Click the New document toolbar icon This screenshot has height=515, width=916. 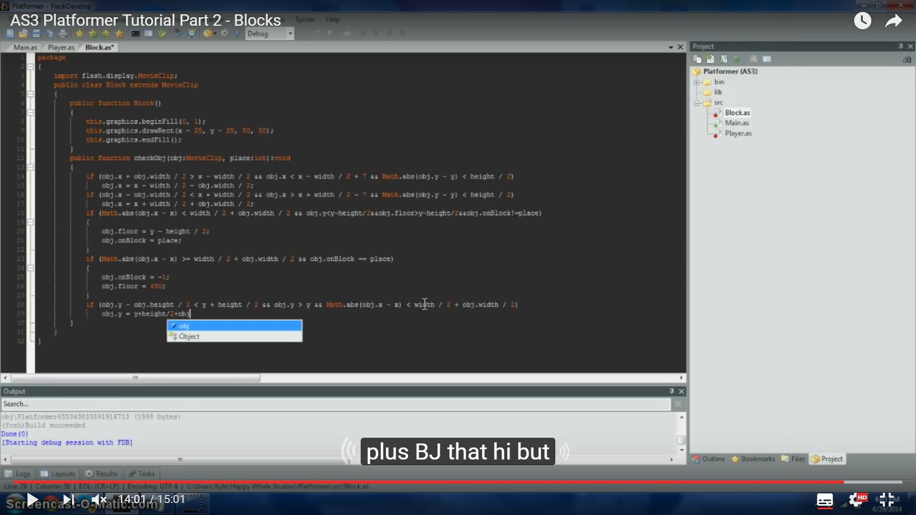click(x=10, y=34)
